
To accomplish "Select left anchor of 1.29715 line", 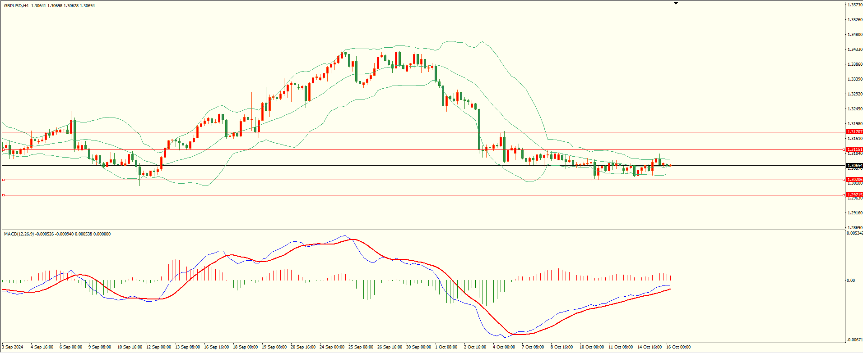I will click(x=3, y=195).
